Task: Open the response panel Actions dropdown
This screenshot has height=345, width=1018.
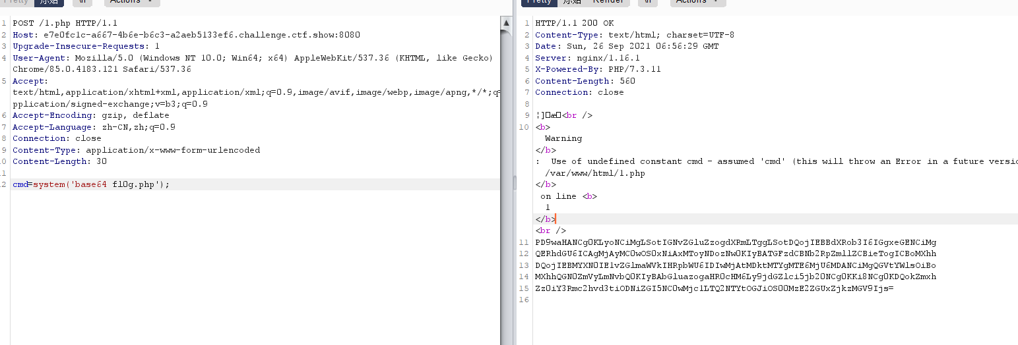Action: click(x=698, y=2)
